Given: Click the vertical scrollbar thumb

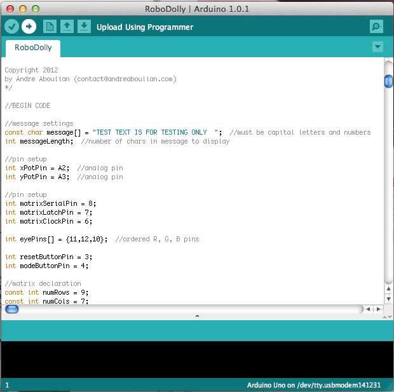Looking at the screenshot, I should [x=388, y=81].
